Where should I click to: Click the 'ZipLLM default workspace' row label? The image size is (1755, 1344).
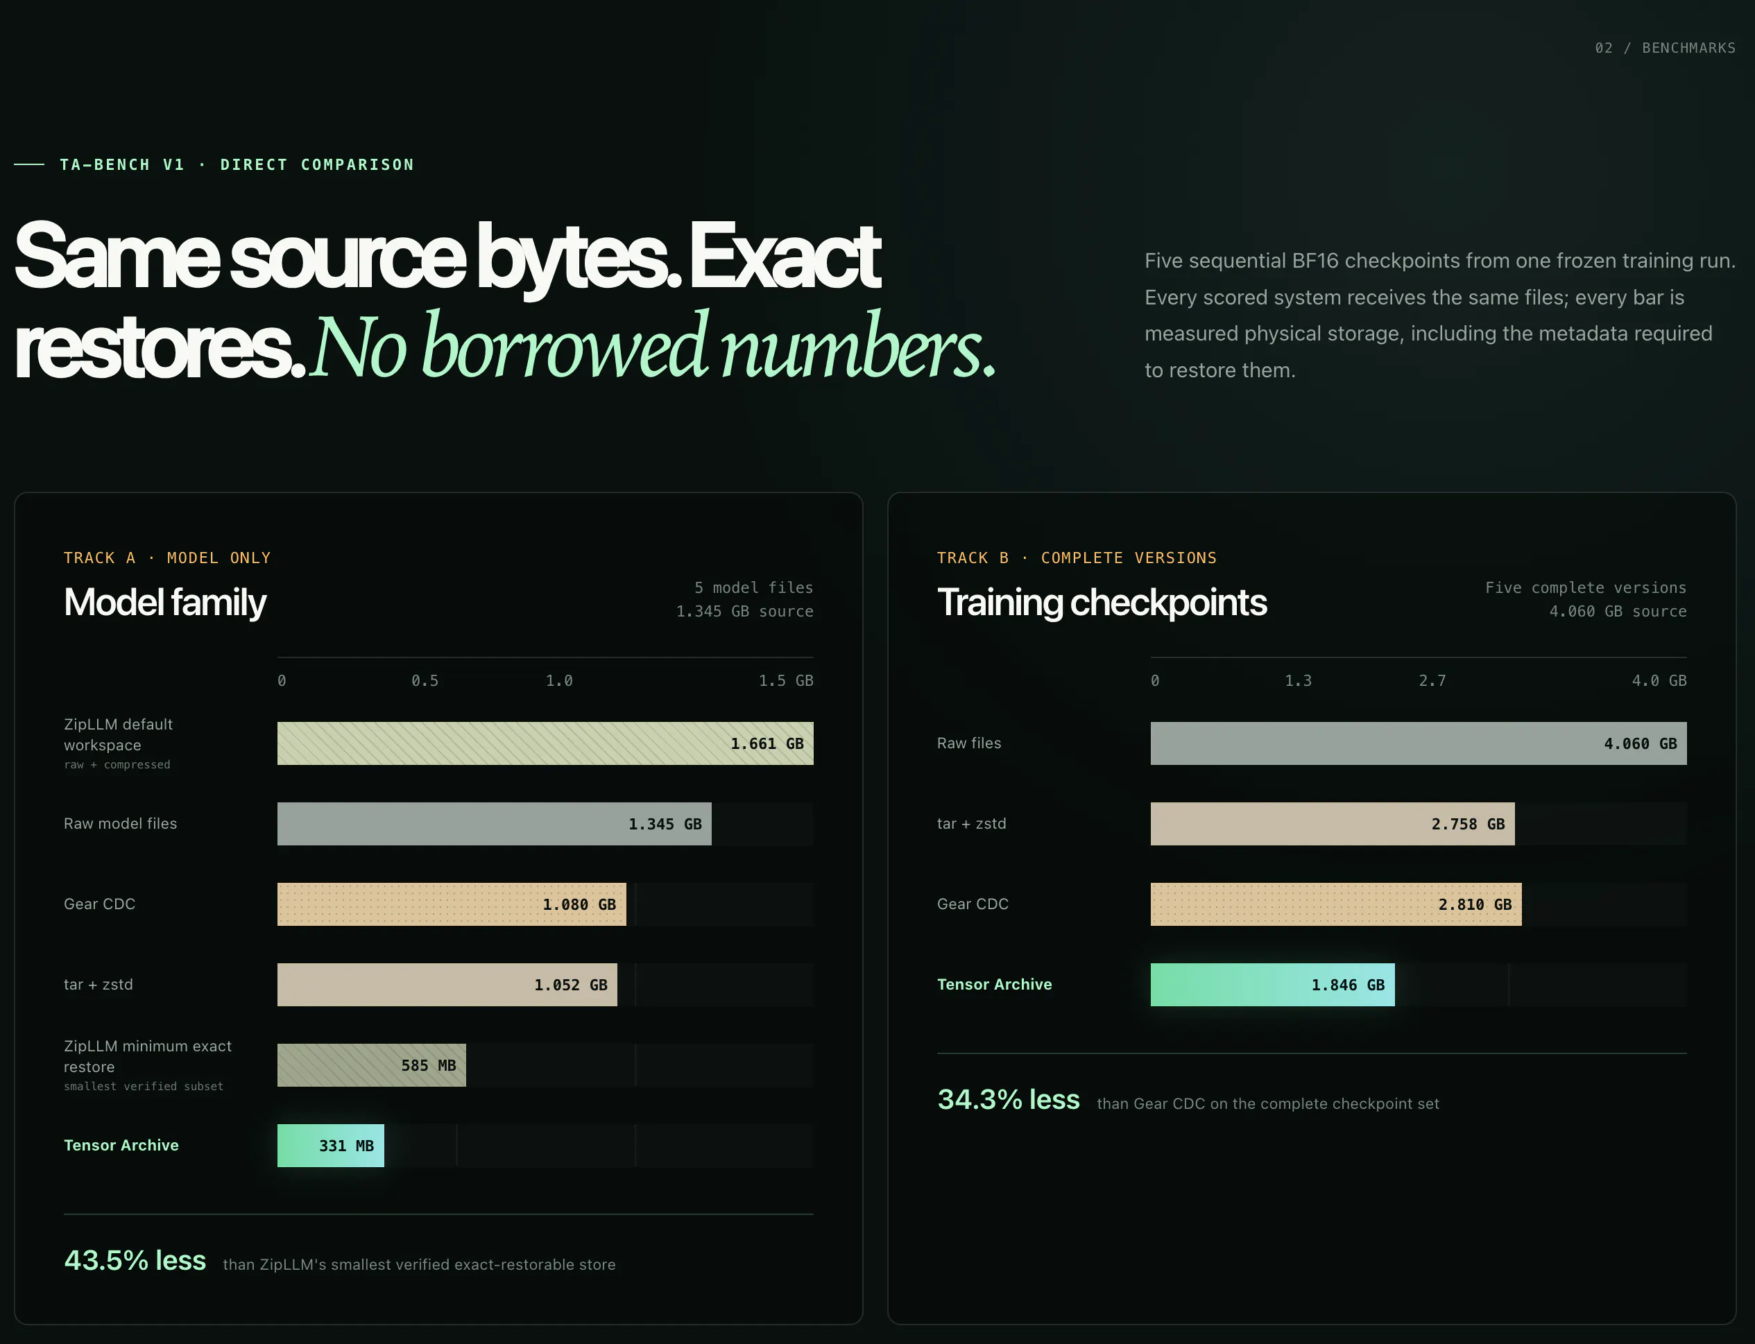(x=119, y=734)
